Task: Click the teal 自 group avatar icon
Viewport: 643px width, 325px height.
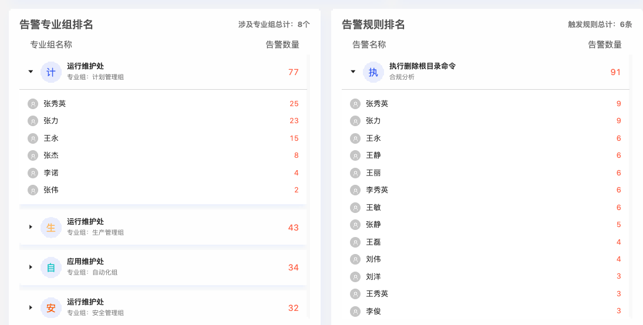Action: (x=51, y=268)
